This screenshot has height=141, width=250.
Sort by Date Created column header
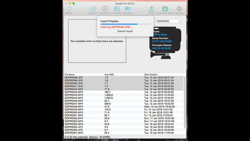point(151,75)
